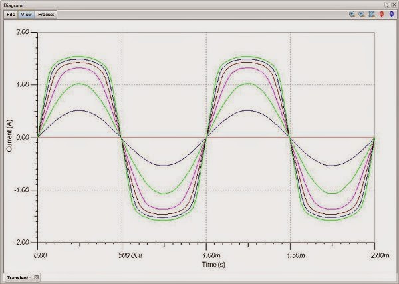Click the zoom in magnifier icon

pyautogui.click(x=352, y=14)
